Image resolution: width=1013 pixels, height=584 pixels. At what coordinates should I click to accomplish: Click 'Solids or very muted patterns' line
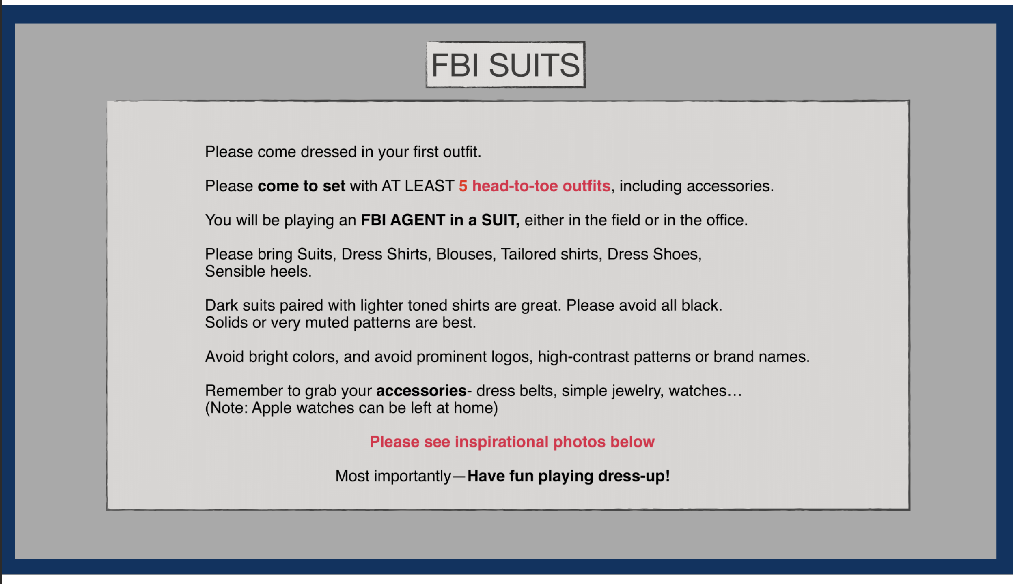pyautogui.click(x=340, y=322)
